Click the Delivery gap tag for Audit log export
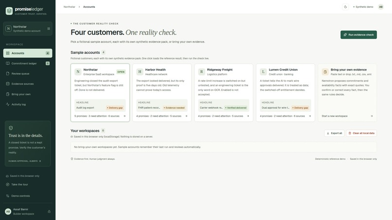 tap(115, 108)
